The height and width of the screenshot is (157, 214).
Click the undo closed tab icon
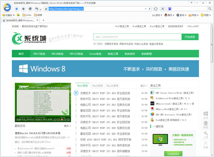(x=37, y=9)
